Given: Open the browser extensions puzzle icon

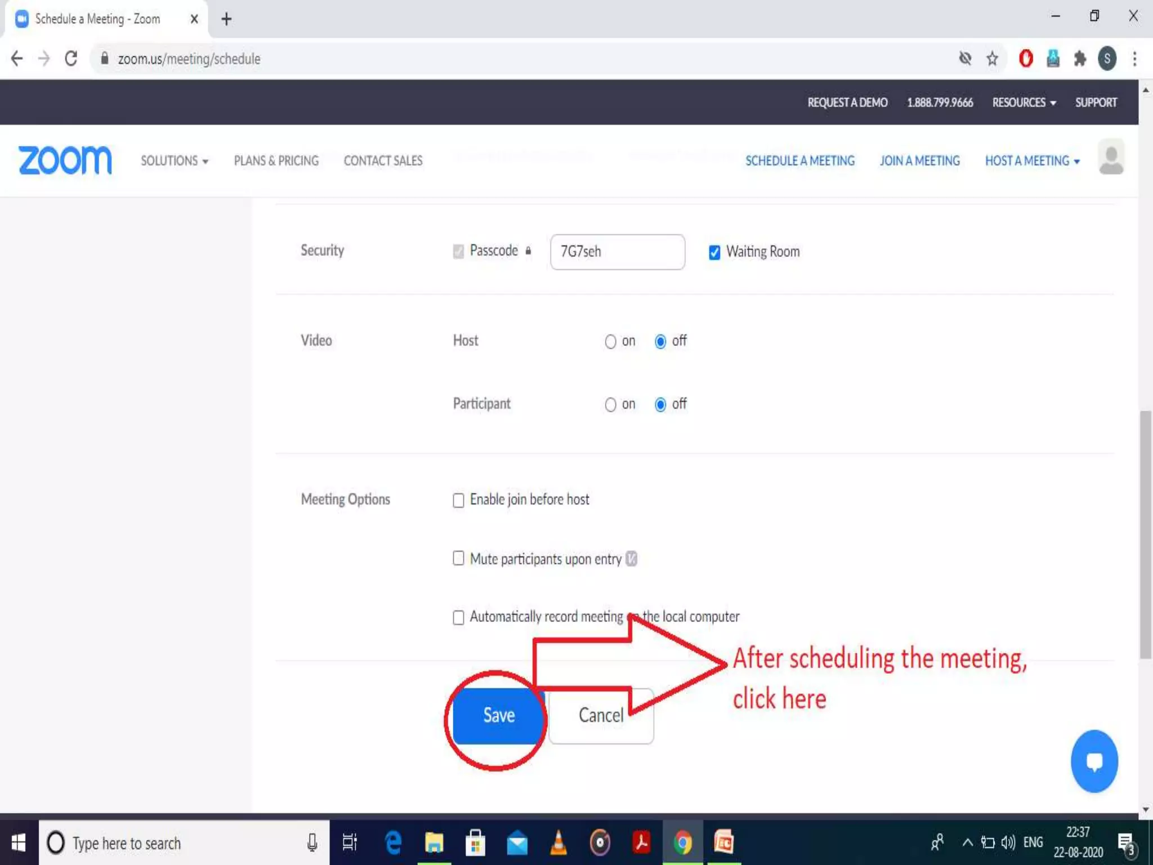Looking at the screenshot, I should (x=1079, y=59).
